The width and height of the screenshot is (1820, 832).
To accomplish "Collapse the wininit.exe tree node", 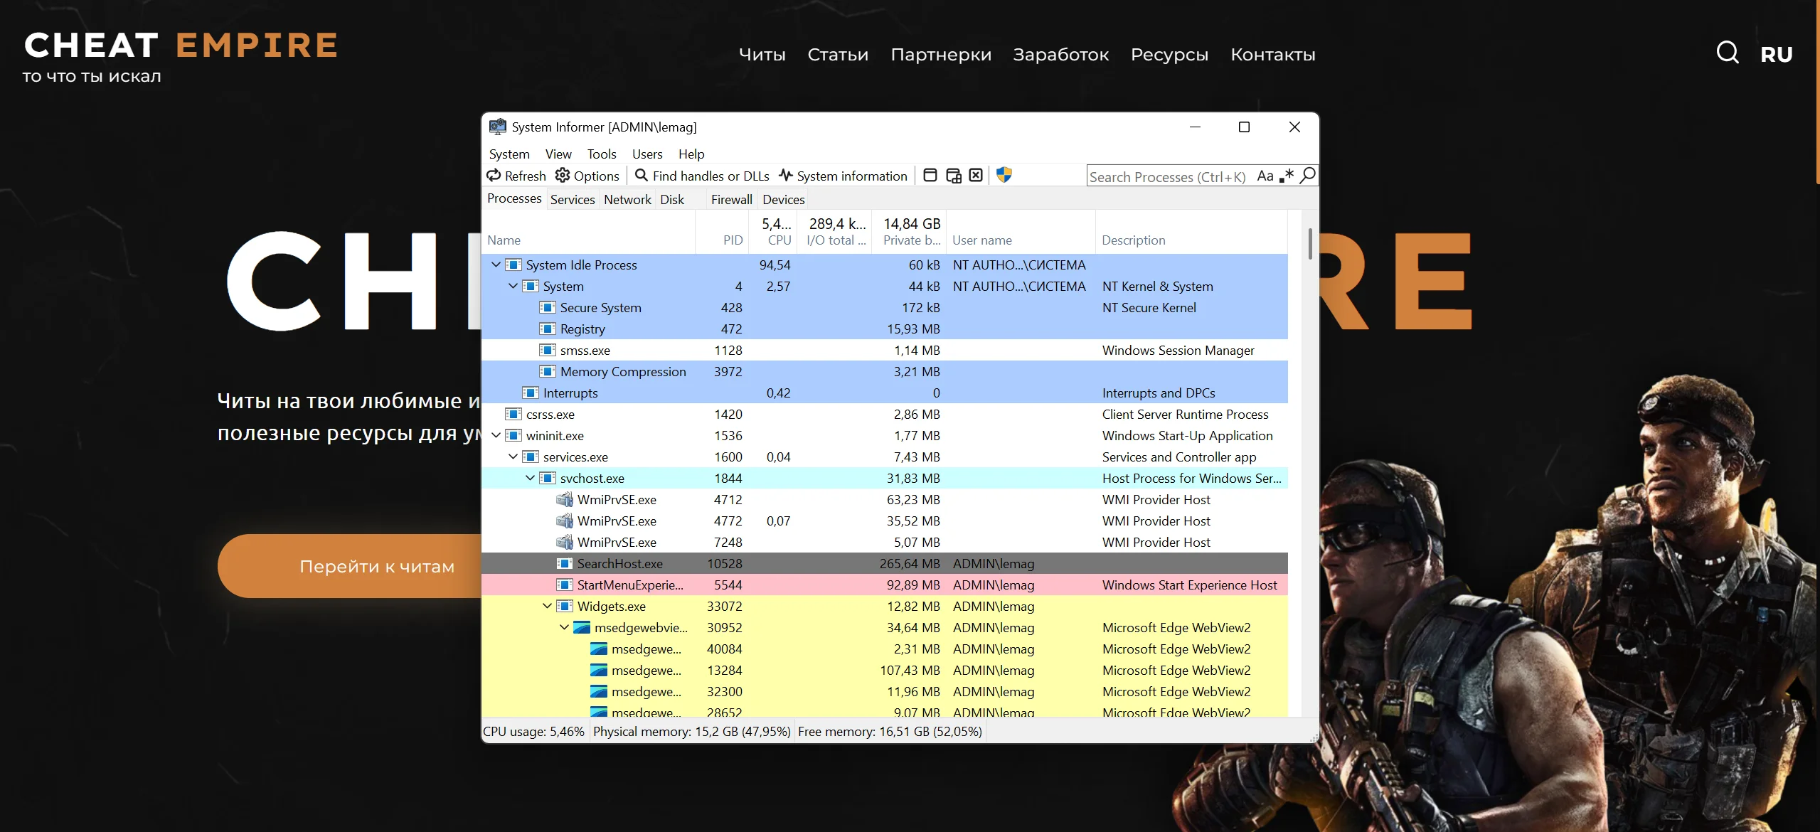I will pos(496,435).
